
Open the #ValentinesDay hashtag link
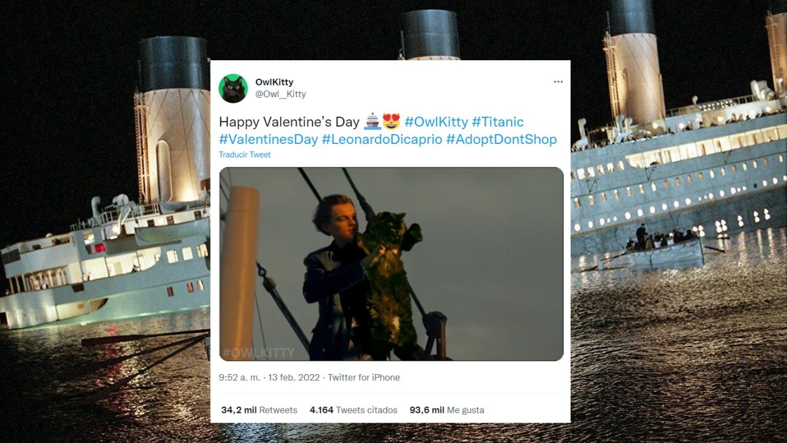tap(268, 140)
